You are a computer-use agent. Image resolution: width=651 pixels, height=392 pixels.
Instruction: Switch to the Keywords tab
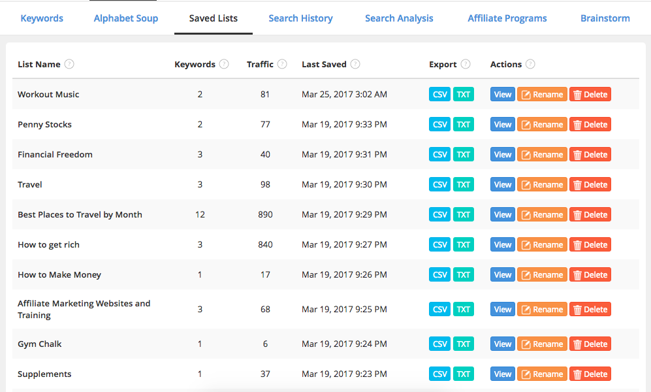pos(42,18)
